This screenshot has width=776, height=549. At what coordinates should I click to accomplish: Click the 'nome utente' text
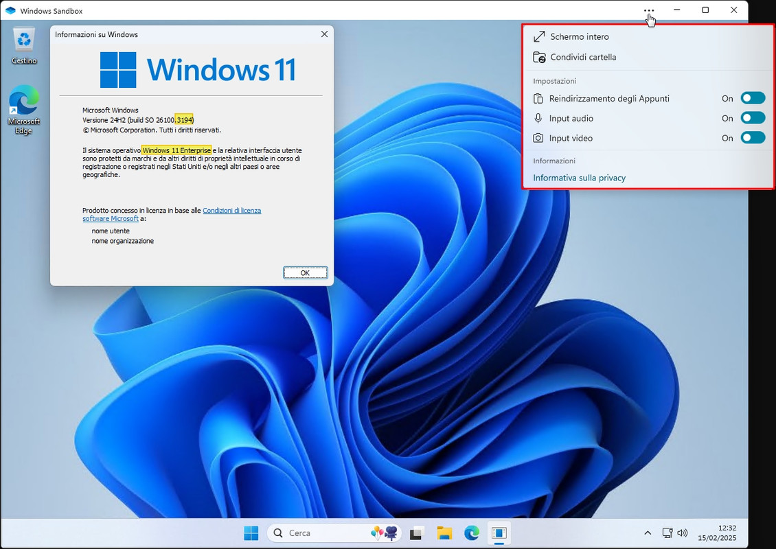click(x=111, y=231)
